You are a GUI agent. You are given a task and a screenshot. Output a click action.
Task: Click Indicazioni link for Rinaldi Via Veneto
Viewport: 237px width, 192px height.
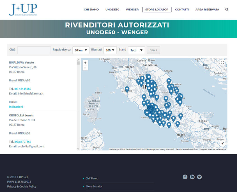pos(16,107)
